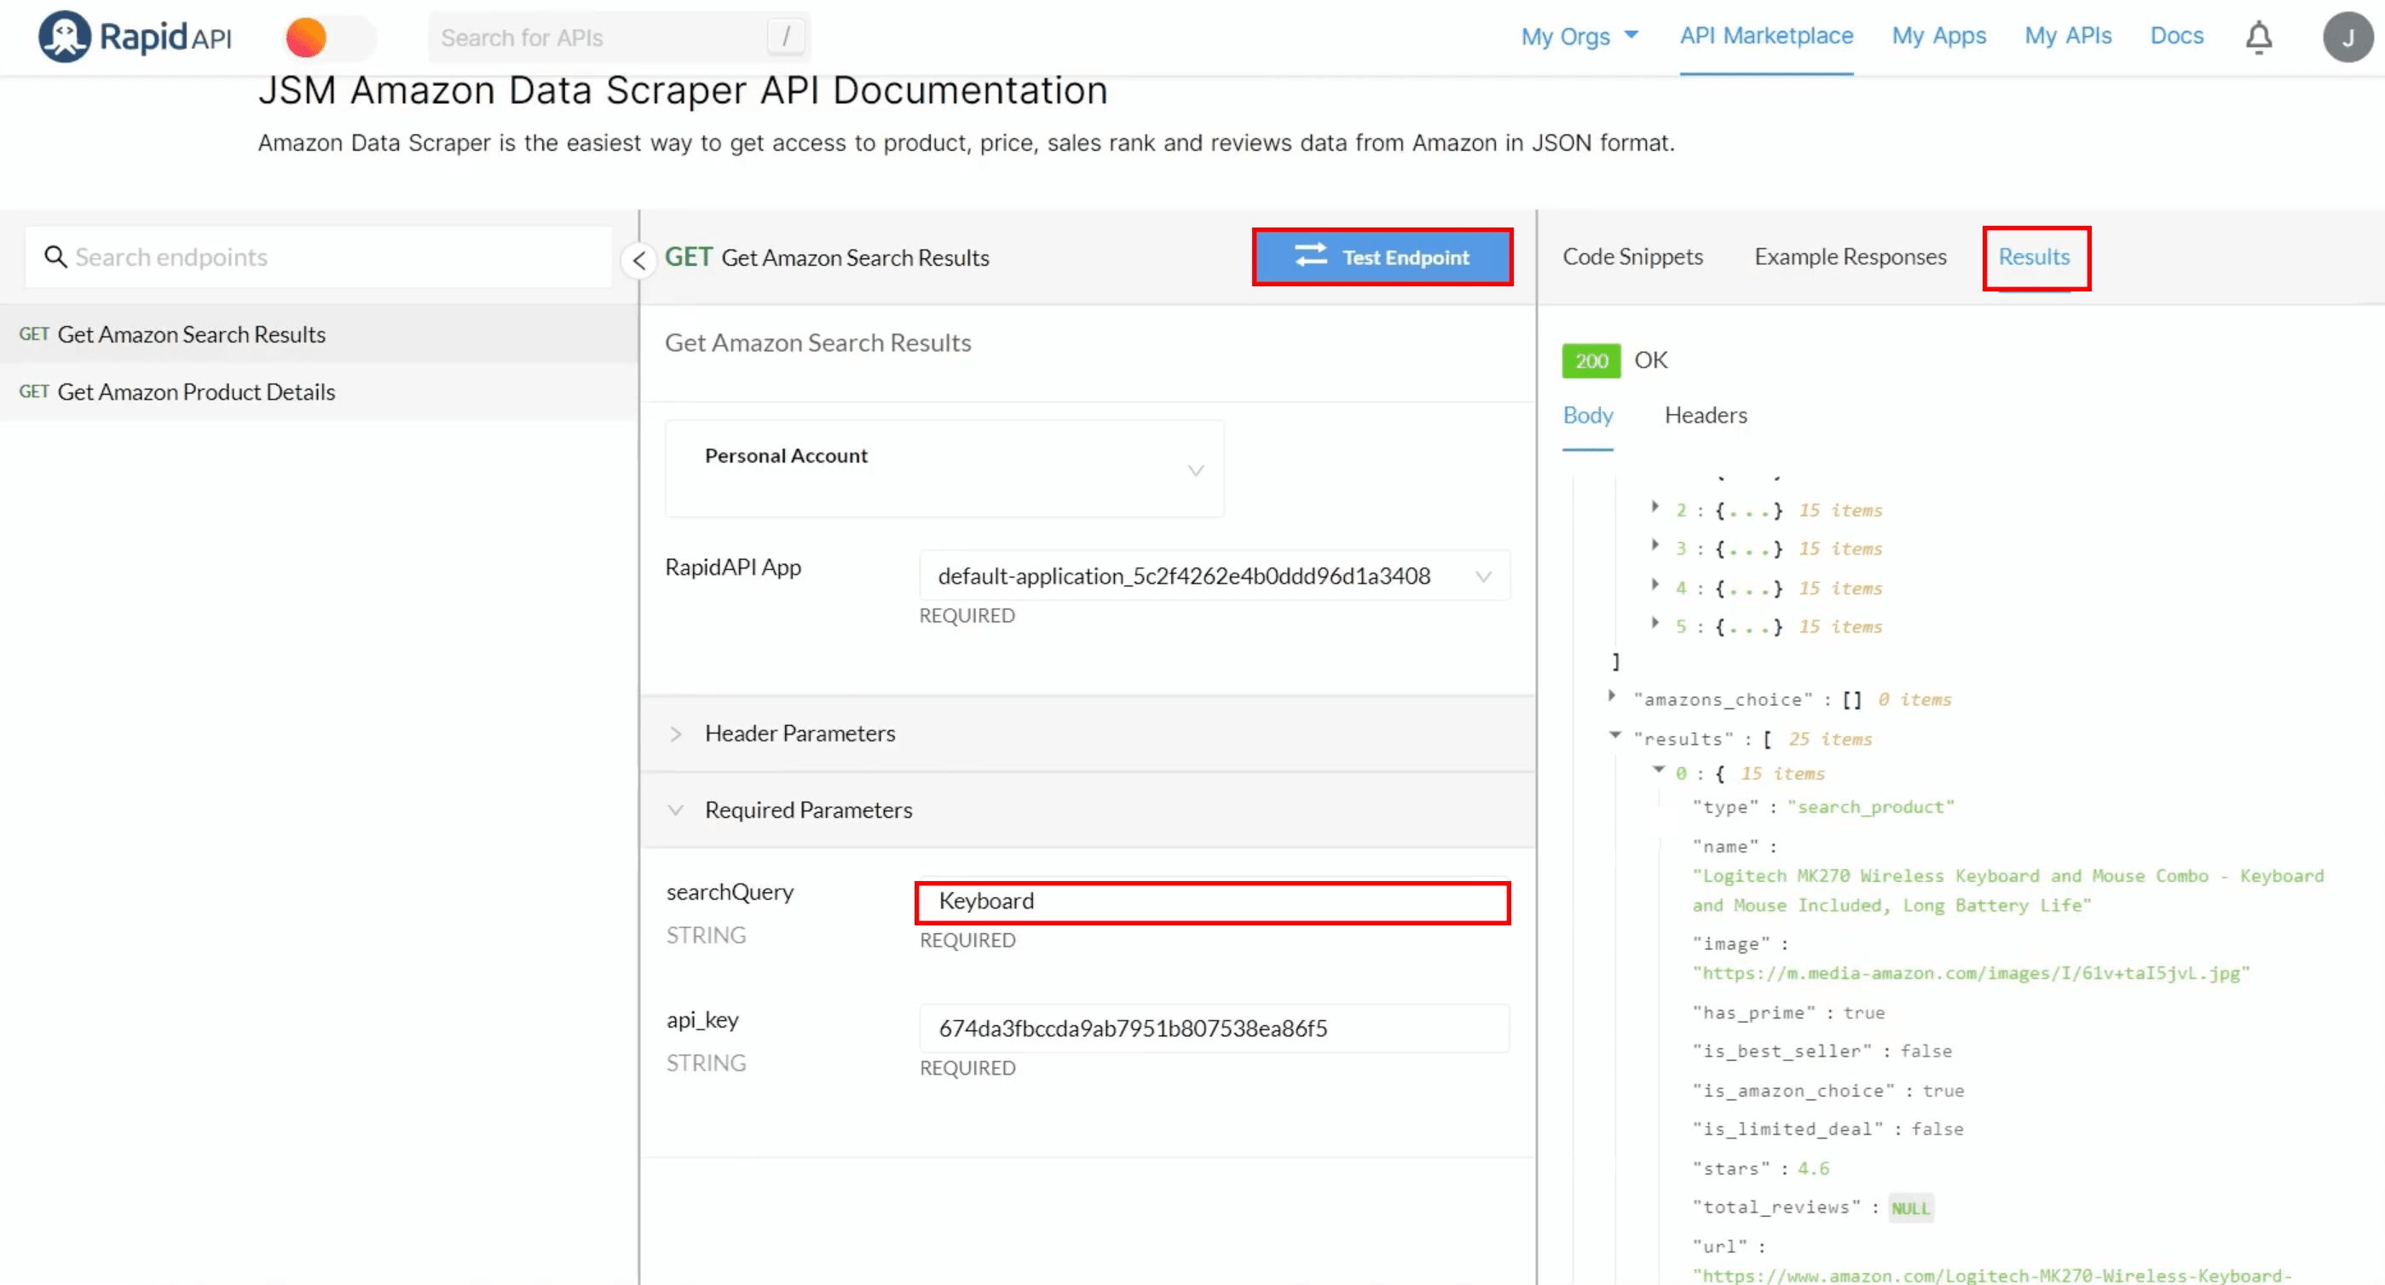This screenshot has width=2385, height=1285.
Task: Click the searchQuery input field
Action: [x=1212, y=901]
